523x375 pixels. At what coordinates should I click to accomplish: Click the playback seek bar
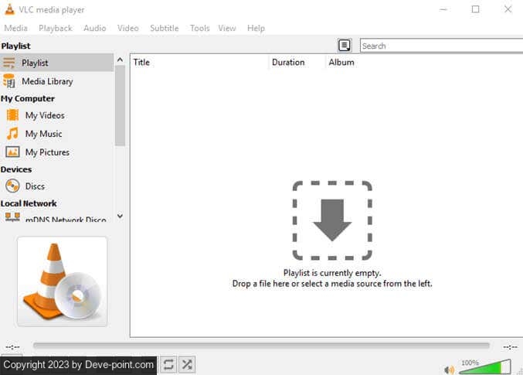261,346
